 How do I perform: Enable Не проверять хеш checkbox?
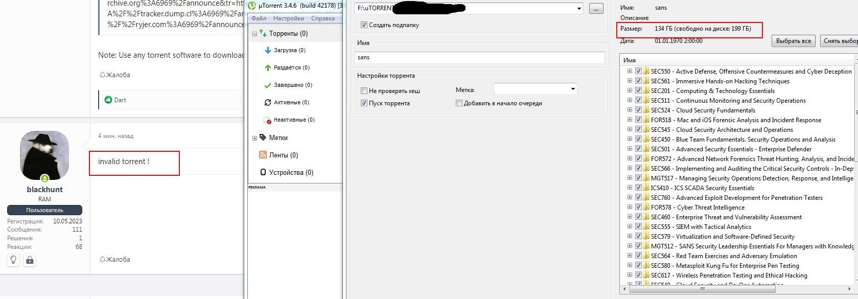[364, 91]
